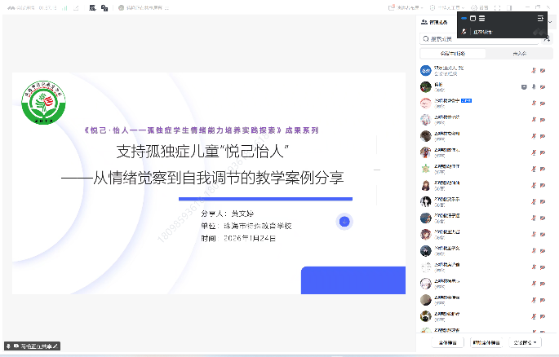This screenshot has height=357, width=559.
Task: Click Mute All (全体静音) button
Action: click(448, 342)
